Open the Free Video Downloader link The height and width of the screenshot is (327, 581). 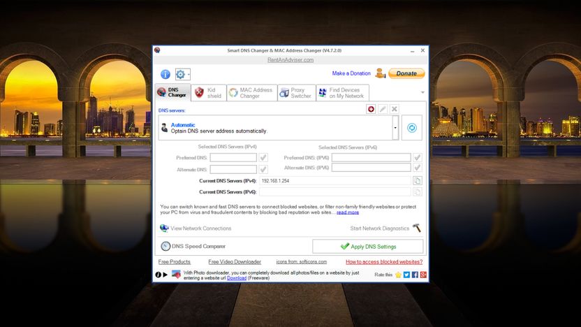pyautogui.click(x=235, y=262)
